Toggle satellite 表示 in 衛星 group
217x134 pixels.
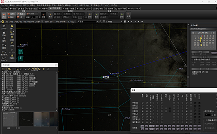[97, 15]
